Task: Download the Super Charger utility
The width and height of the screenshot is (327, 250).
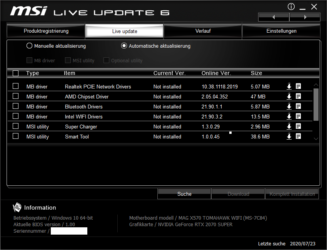Action: (x=289, y=126)
